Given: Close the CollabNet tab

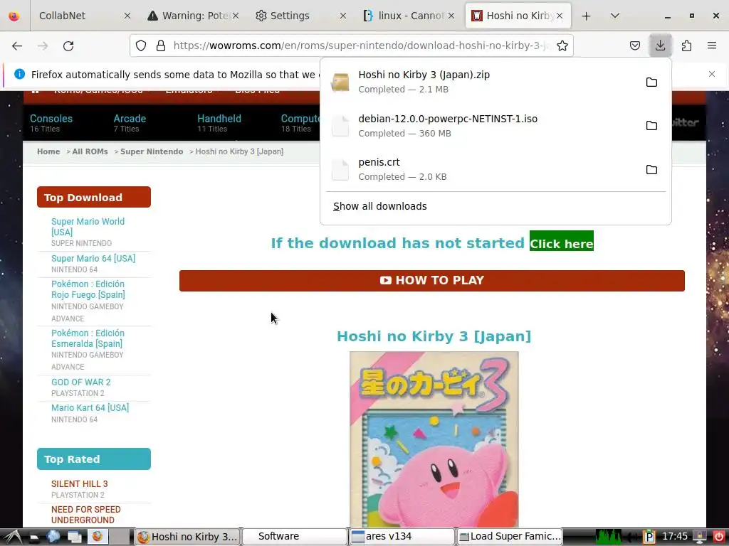Looking at the screenshot, I should [127, 16].
